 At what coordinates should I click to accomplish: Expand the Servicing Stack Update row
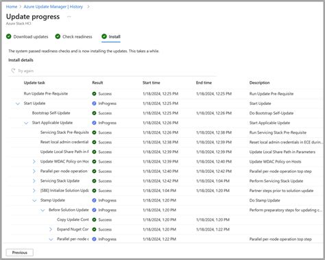pos(34,181)
